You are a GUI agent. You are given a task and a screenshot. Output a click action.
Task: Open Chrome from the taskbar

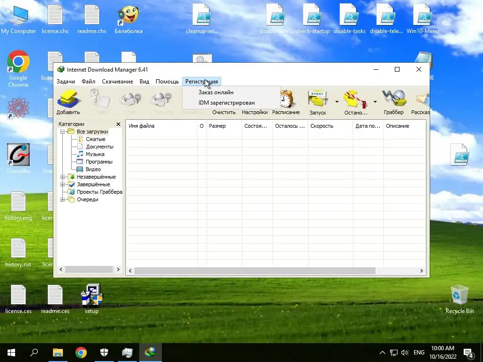pyautogui.click(x=81, y=353)
